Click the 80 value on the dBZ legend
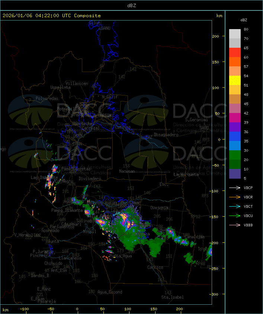Viewport: 263px width, 314px height. click(246, 29)
